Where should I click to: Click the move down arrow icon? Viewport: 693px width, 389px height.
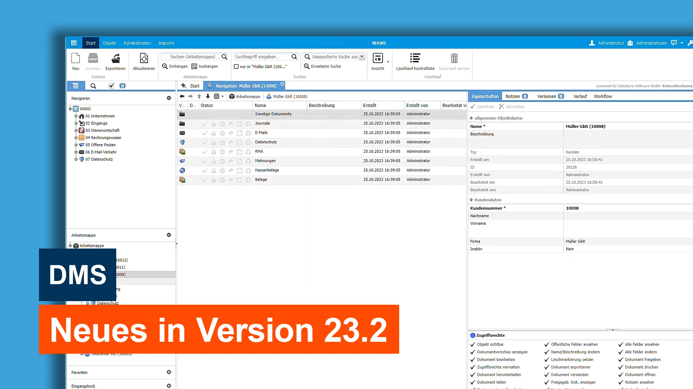click(x=208, y=96)
